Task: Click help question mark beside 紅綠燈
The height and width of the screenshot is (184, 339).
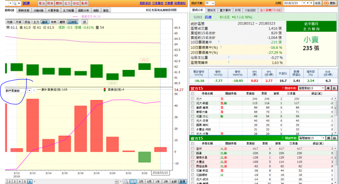Action: (x=80, y=22)
